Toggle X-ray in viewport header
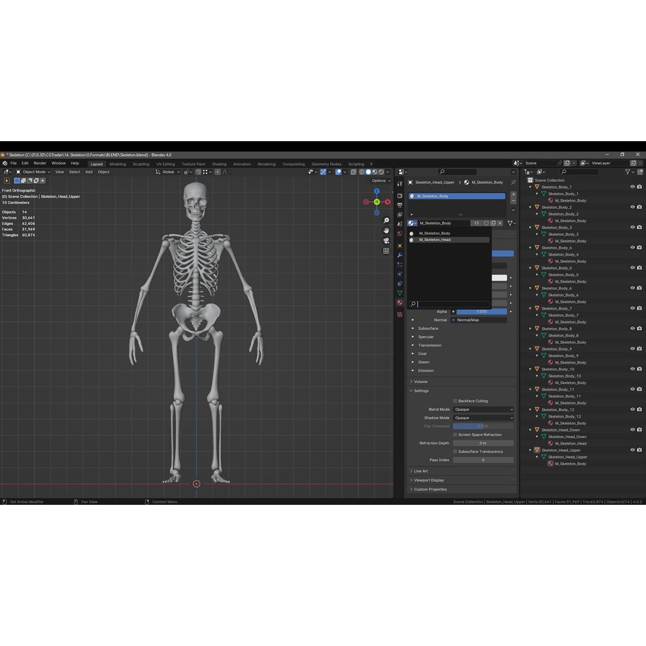Image resolution: width=646 pixels, height=646 pixels. pos(354,172)
